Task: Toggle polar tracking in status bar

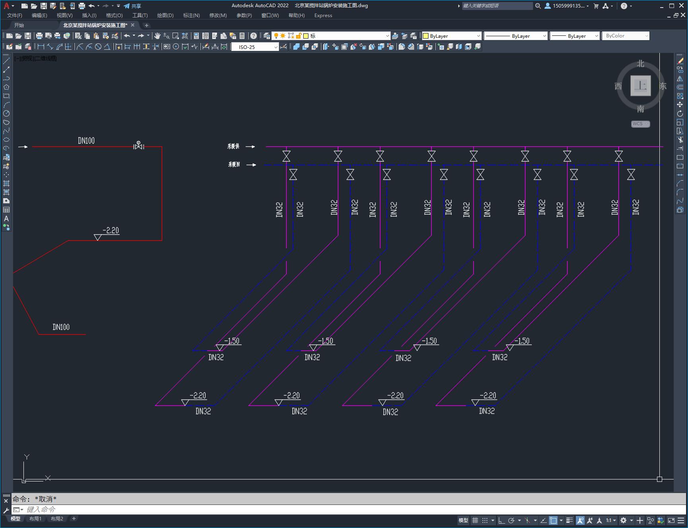Action: coord(511,520)
